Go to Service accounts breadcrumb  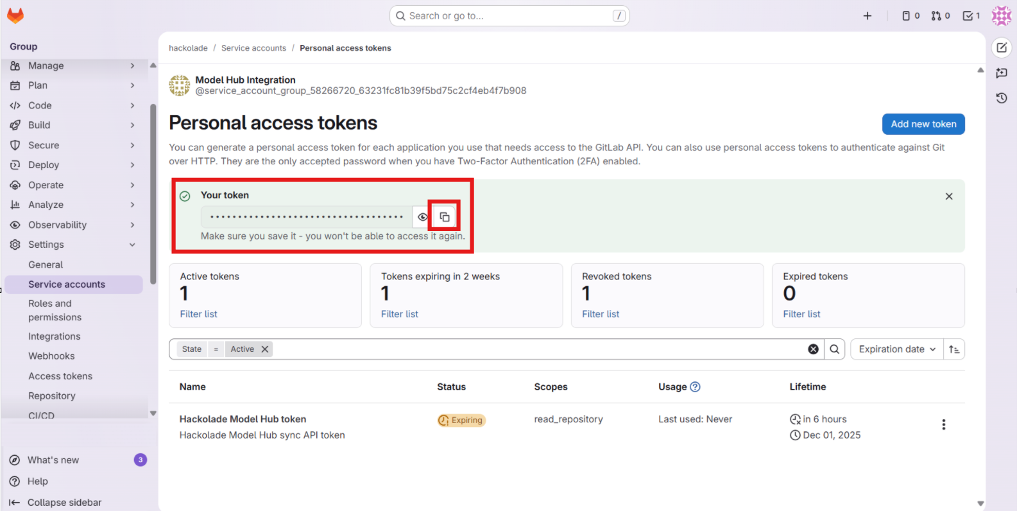[253, 48]
